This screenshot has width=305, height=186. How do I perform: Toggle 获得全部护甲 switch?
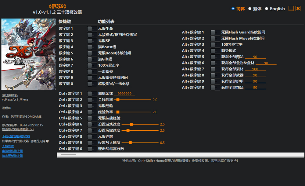pyautogui.click(x=215, y=81)
